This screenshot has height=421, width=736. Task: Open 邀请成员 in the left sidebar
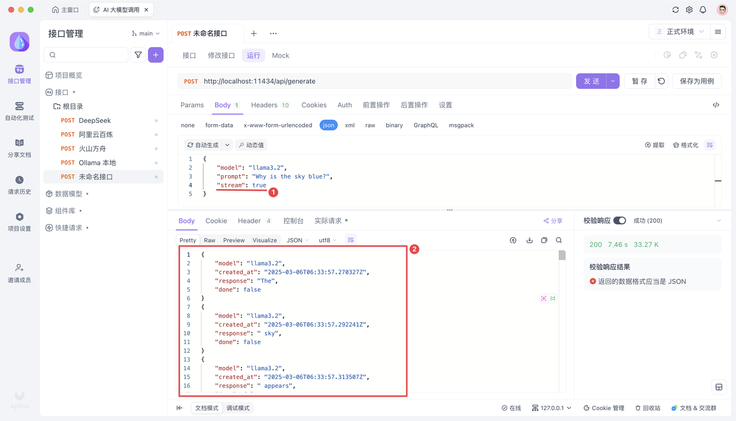pyautogui.click(x=20, y=273)
